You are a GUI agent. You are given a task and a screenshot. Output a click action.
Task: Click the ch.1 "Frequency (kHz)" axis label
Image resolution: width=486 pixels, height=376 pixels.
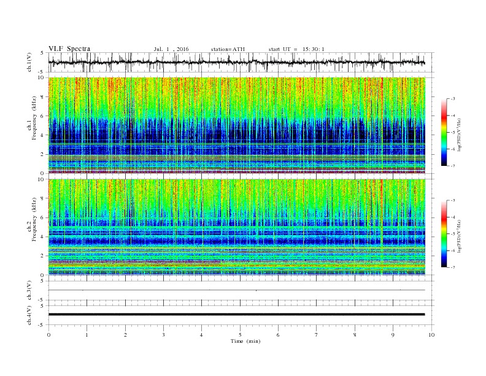tap(34, 118)
